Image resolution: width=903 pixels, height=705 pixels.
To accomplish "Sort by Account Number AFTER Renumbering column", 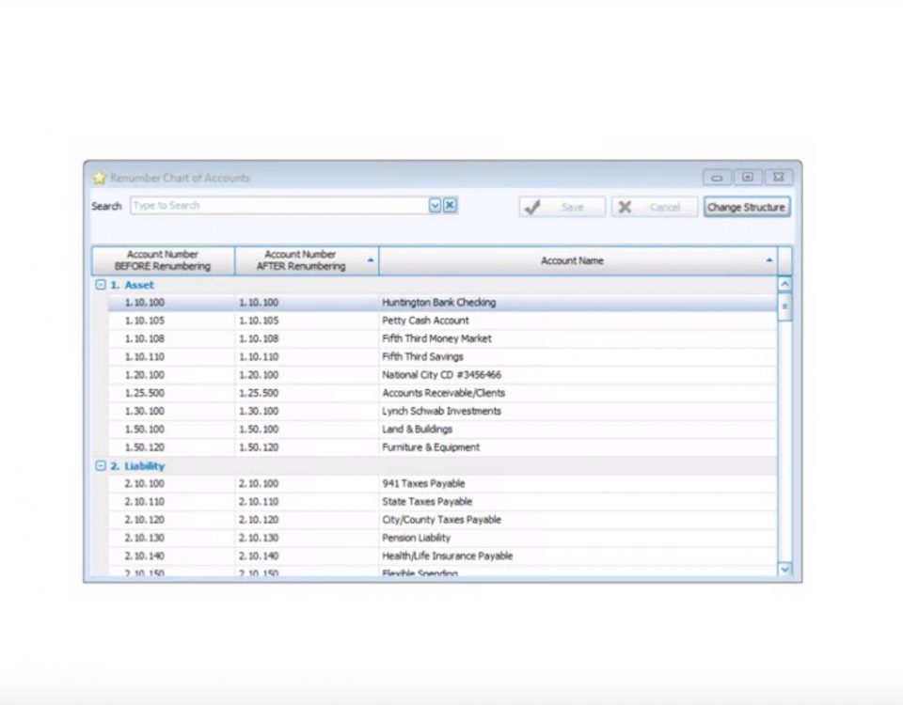I will click(x=306, y=260).
